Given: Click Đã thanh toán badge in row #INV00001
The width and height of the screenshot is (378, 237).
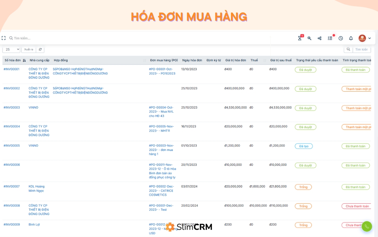Looking at the screenshot, I should pos(356,70).
